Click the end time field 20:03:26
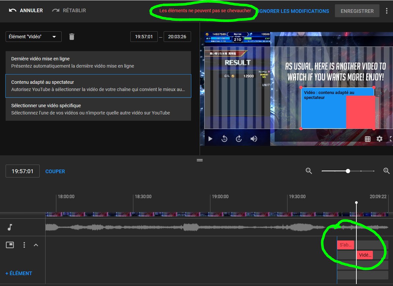Screen dimensions: 393x286 (177, 37)
